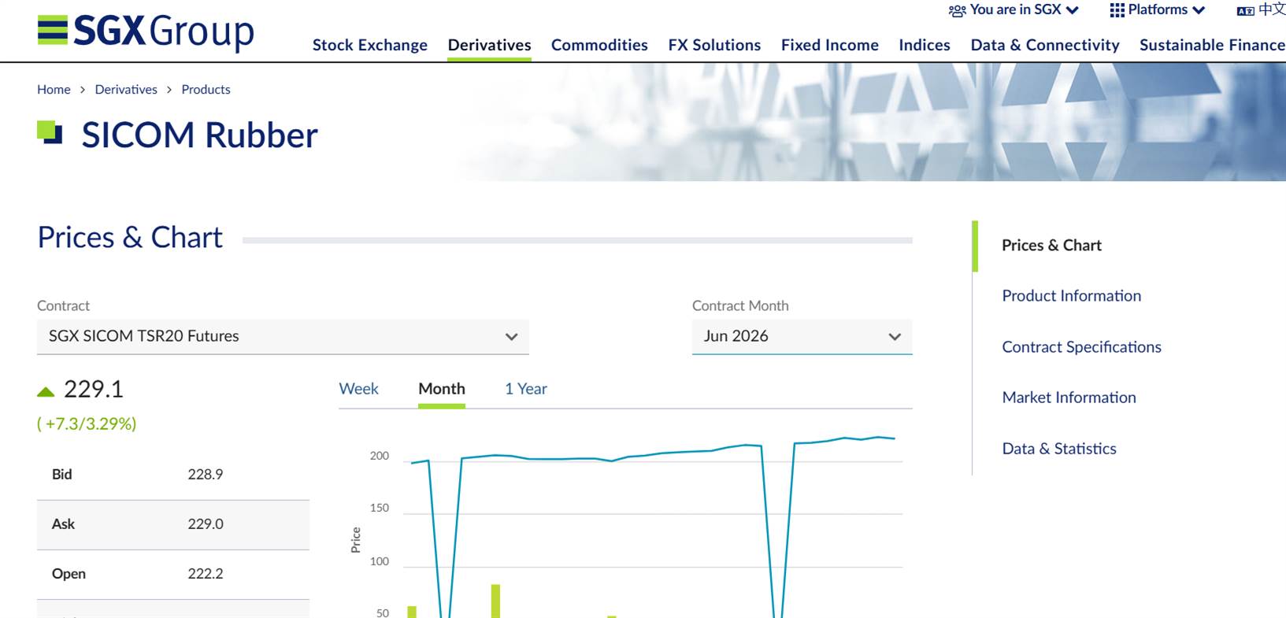Click the green square icon beside SICOM Rubber

pos(50,132)
